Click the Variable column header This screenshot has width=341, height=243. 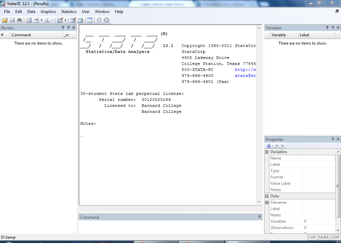point(285,35)
